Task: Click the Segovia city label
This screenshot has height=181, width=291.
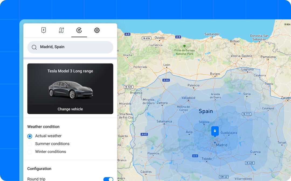Action: (x=204, y=122)
